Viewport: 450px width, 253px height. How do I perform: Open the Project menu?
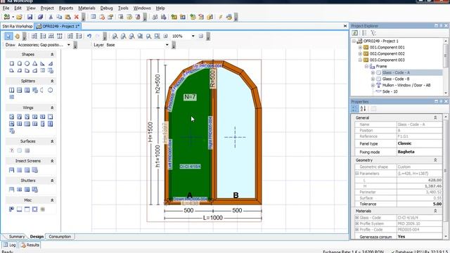[x=47, y=8]
